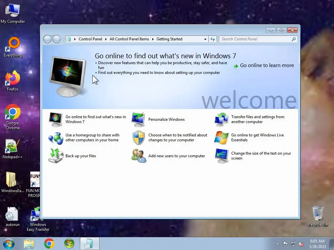Select the Getting Started breadcrumb
The height and width of the screenshot is (250, 334).
pos(169,39)
